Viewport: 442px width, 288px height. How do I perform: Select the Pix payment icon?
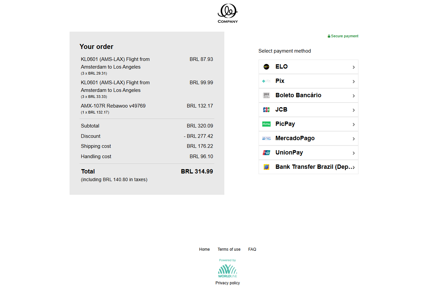266,81
